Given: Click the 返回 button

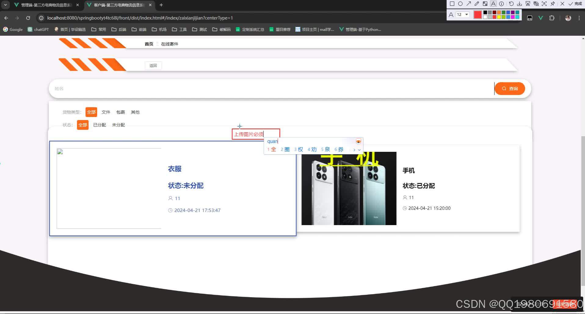Looking at the screenshot, I should (153, 65).
